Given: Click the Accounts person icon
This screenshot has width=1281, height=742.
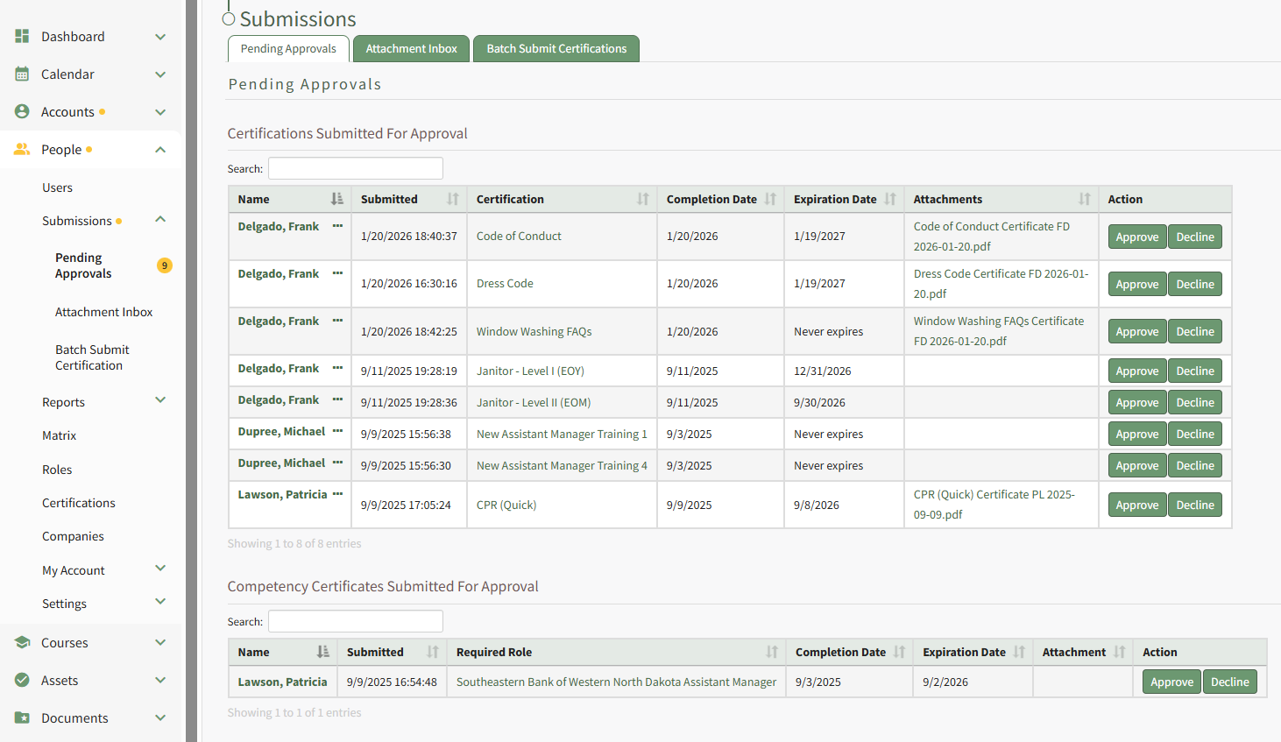Looking at the screenshot, I should 22,112.
